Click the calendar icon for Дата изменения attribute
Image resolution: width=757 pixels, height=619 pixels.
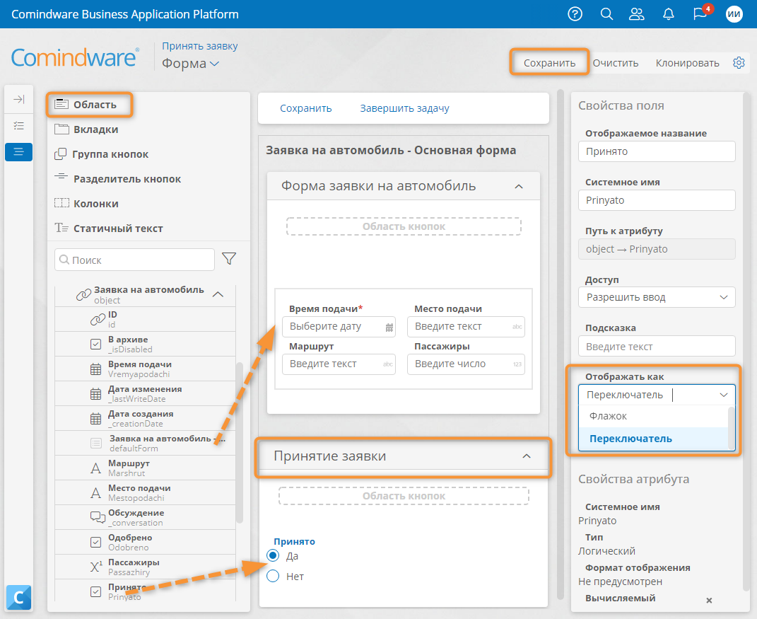[96, 394]
